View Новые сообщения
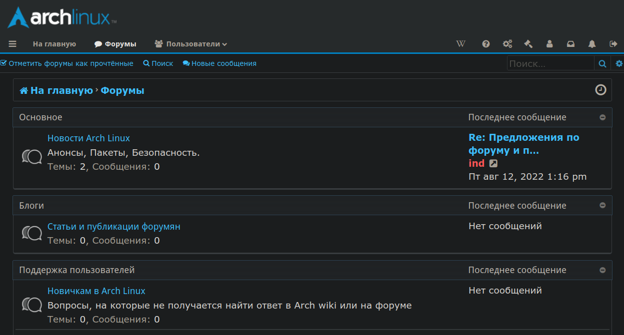This screenshot has height=335, width=624. 219,63
